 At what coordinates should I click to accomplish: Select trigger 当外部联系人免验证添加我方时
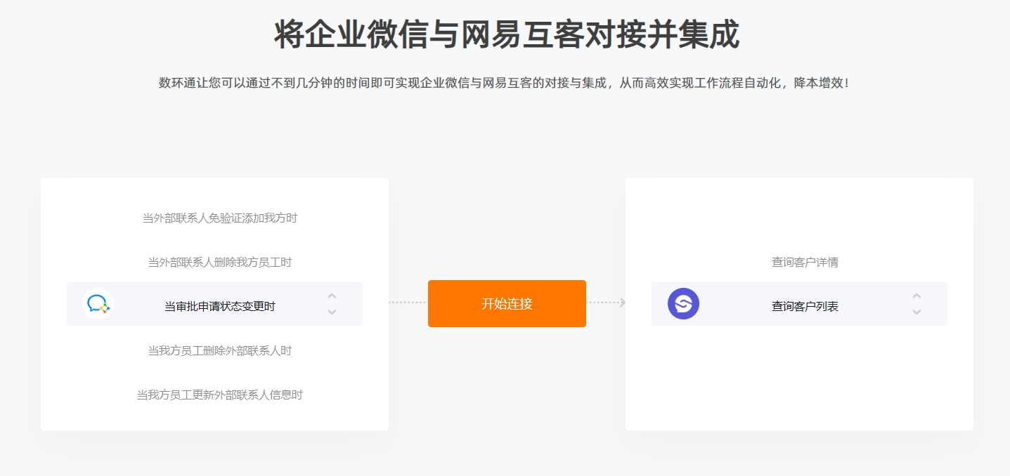pos(220,218)
